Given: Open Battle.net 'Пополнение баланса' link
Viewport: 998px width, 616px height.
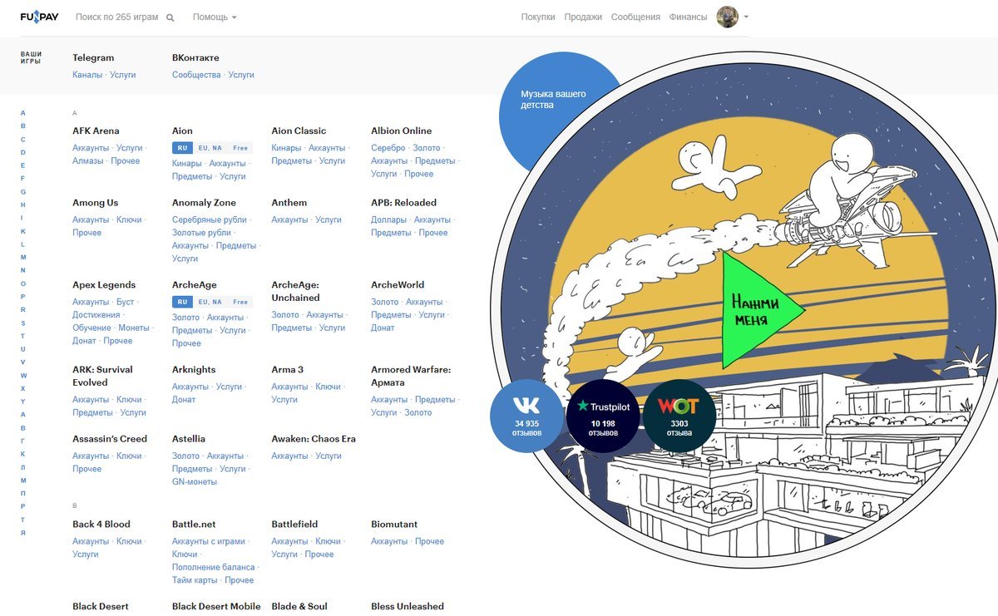Looking at the screenshot, I should [214, 567].
